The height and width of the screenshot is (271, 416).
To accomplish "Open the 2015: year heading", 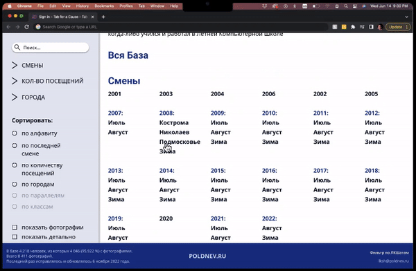I will coord(218,171).
